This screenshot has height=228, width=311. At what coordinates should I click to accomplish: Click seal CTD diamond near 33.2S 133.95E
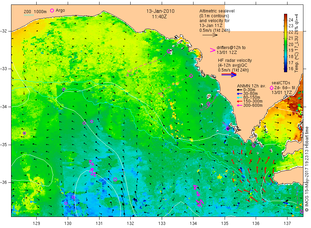click(x=191, y=76)
